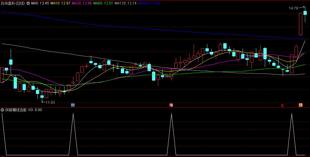310x157 pixels.
Task: Expand 突破横线选股 indicator dropdown arrow
Action: point(2,110)
